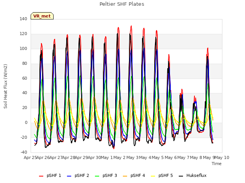Viewport: 245px width, 183px height.
Task: Select the pSHF 1 legend label
Action: tap(54, 175)
